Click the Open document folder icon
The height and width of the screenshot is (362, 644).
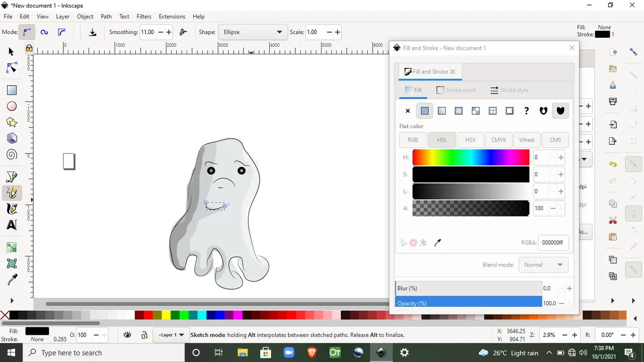(x=613, y=68)
